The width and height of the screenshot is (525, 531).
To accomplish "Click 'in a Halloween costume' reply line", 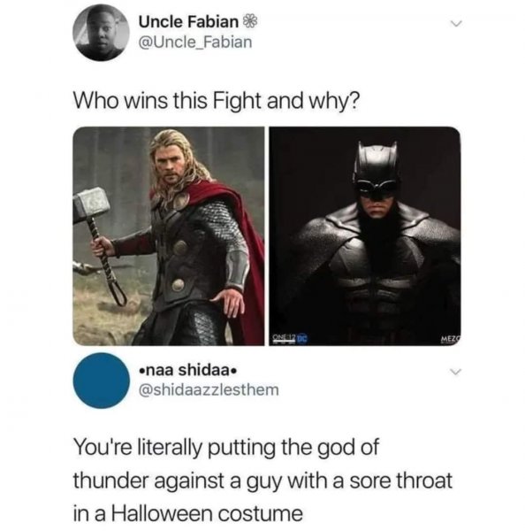I will tap(188, 513).
